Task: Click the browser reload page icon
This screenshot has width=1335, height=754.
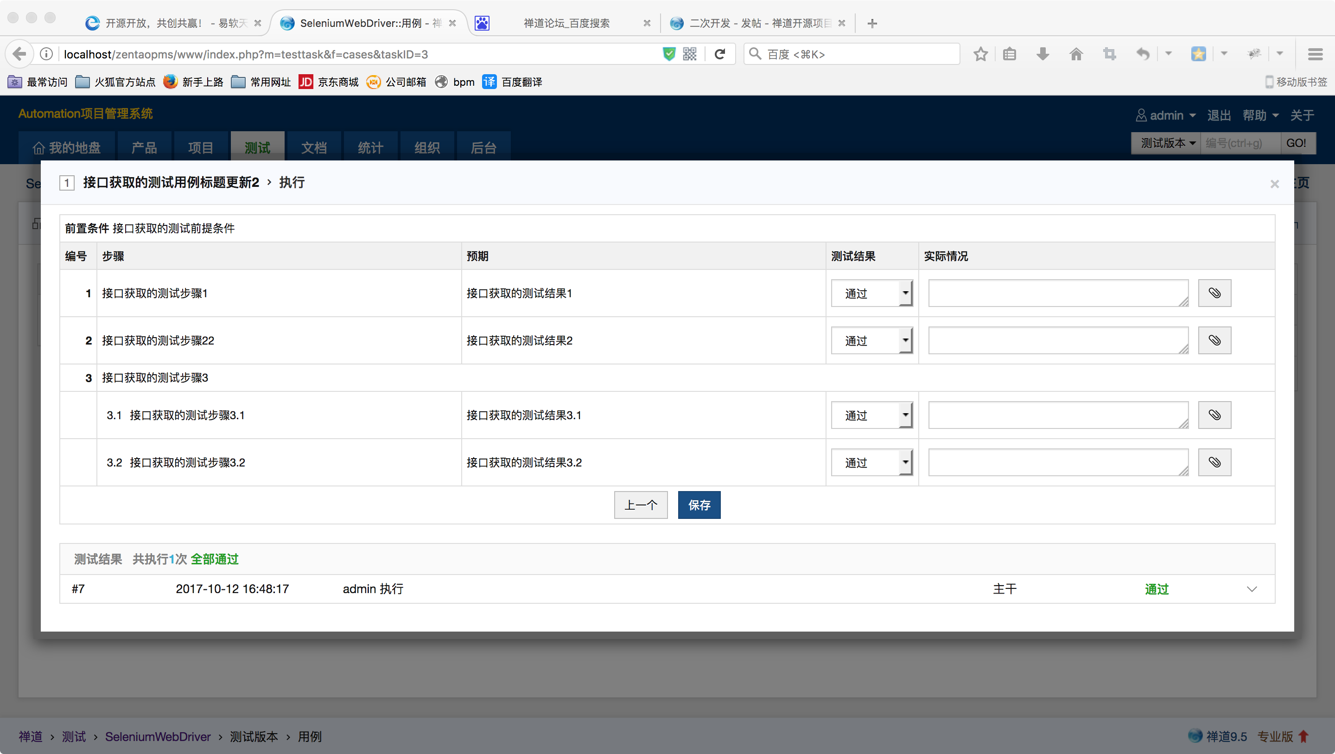Action: click(720, 54)
